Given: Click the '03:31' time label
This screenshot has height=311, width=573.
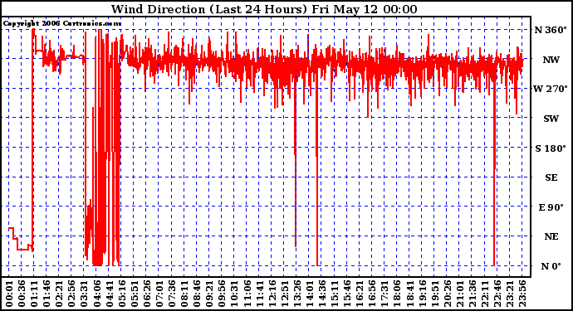Looking at the screenshot, I should (x=84, y=294).
